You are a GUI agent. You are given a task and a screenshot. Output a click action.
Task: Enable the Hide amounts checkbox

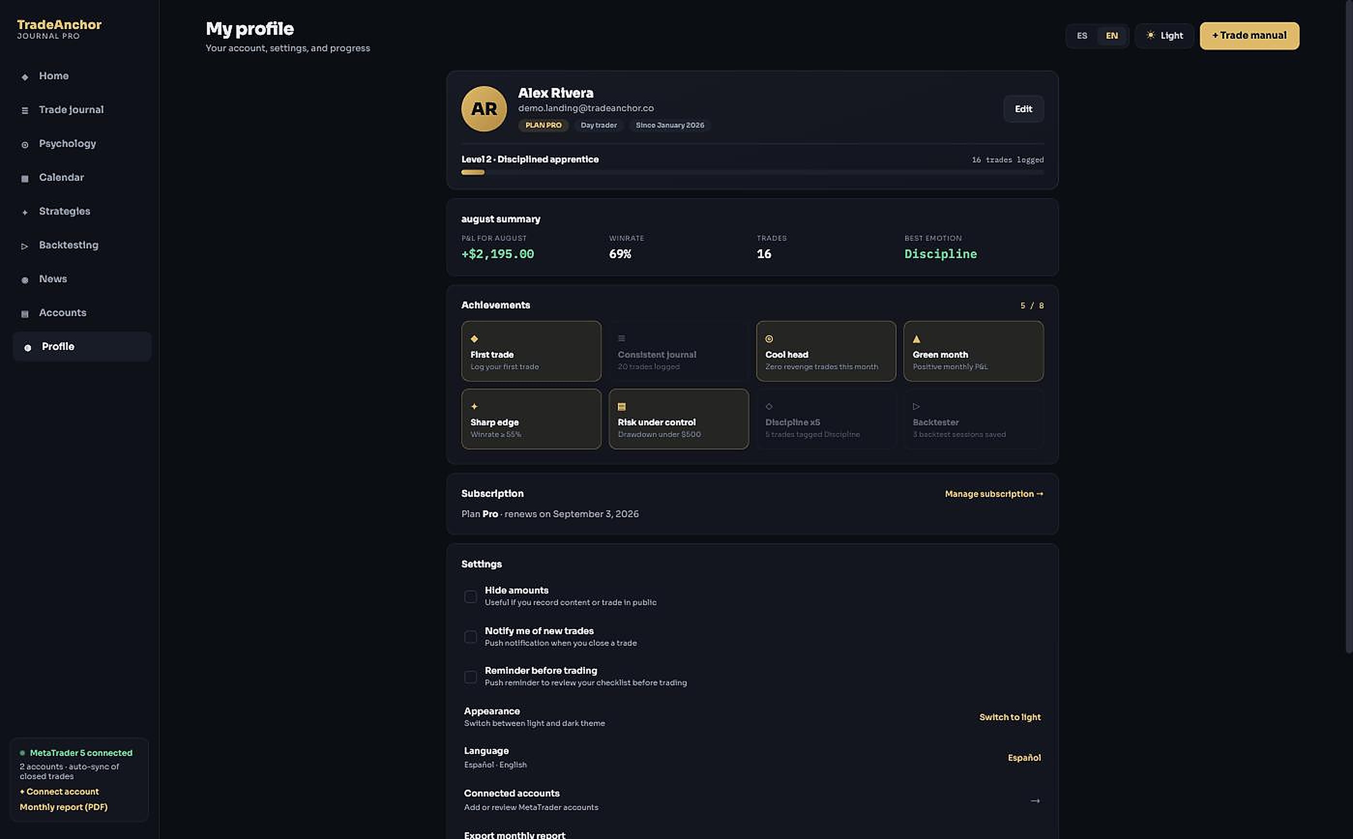coord(470,596)
